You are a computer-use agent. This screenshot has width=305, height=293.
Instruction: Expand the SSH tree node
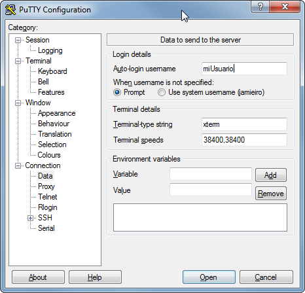[30, 218]
